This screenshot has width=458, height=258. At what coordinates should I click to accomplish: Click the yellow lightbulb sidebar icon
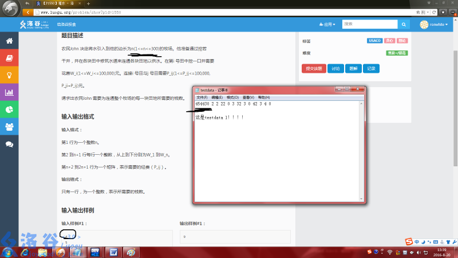[9, 75]
